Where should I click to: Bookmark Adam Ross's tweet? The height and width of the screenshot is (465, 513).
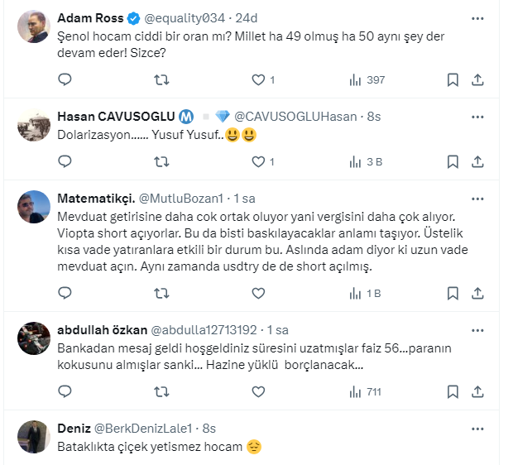453,80
